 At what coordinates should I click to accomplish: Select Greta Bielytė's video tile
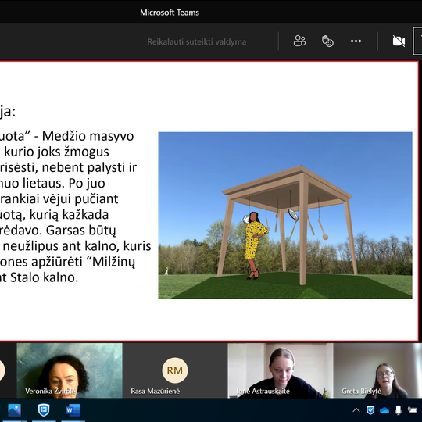(377, 370)
